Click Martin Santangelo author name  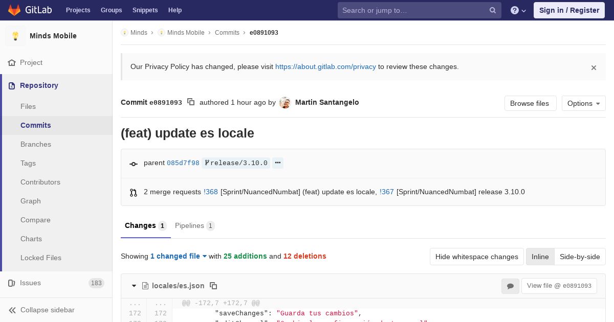(x=327, y=102)
